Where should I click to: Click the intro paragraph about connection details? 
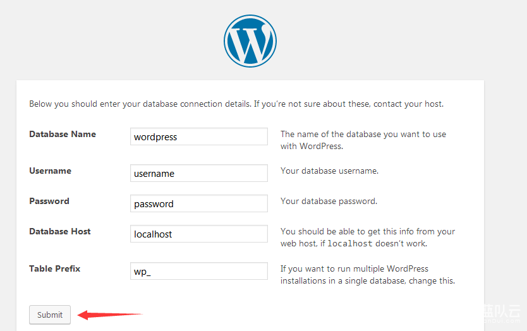[236, 104]
